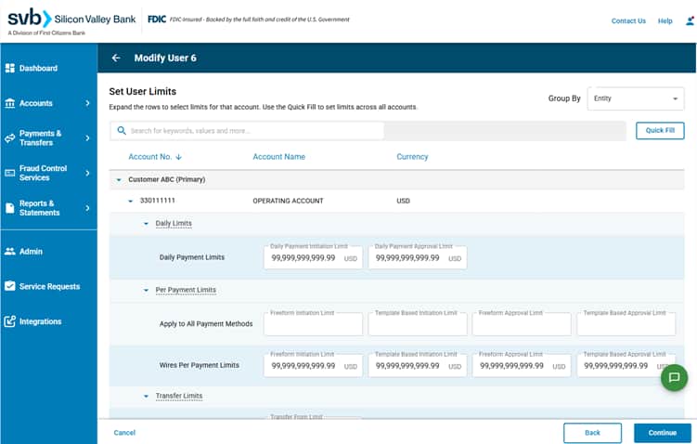The height and width of the screenshot is (444, 697).
Task: Click the Fraud Control Services card icon
Action: point(10,173)
